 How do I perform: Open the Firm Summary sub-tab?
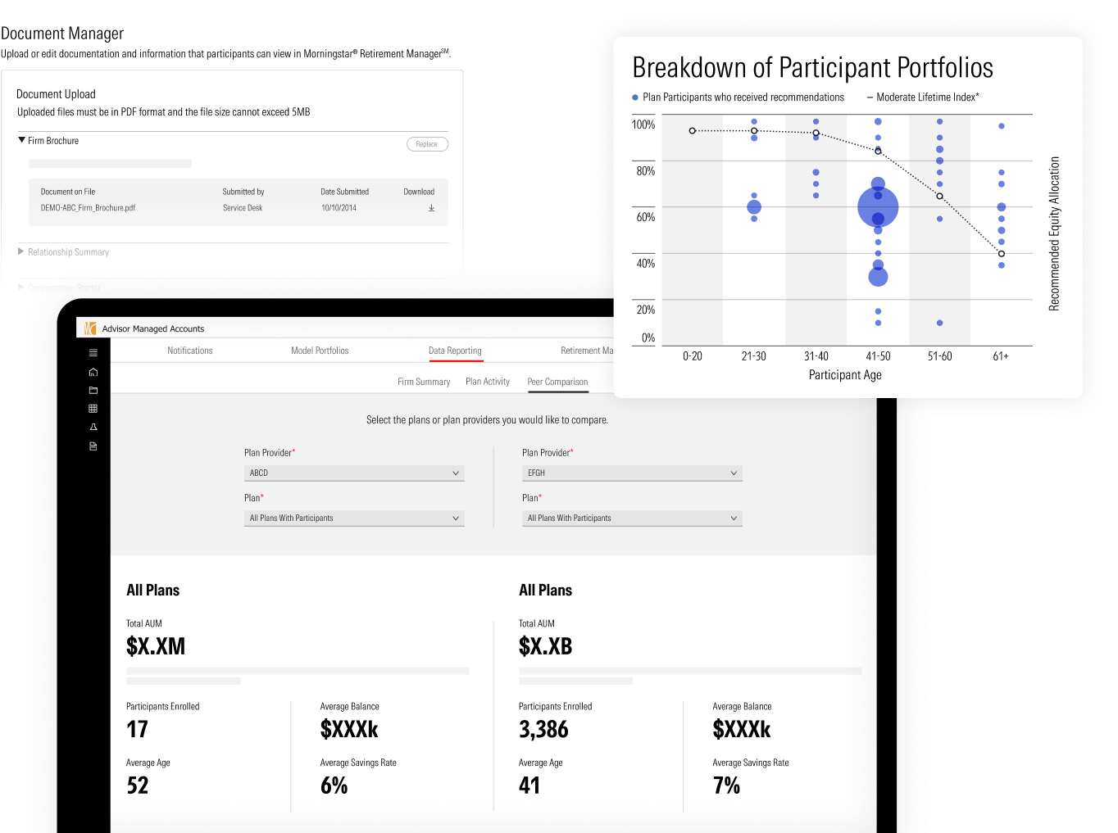click(424, 382)
